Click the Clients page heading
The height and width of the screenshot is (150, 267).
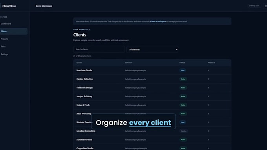[x=80, y=35]
